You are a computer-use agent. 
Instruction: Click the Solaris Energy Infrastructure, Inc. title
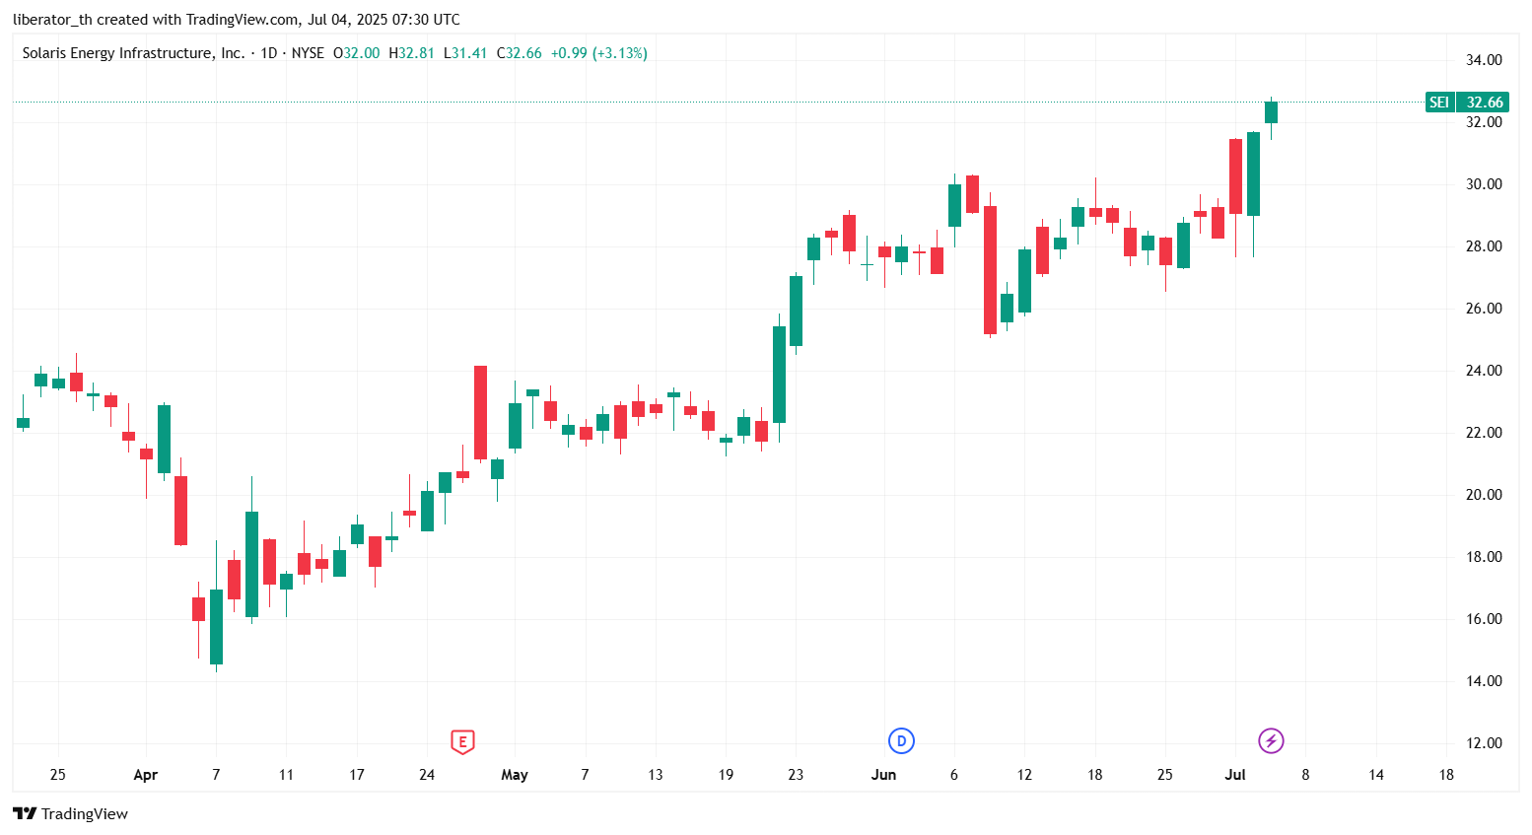[x=133, y=53]
